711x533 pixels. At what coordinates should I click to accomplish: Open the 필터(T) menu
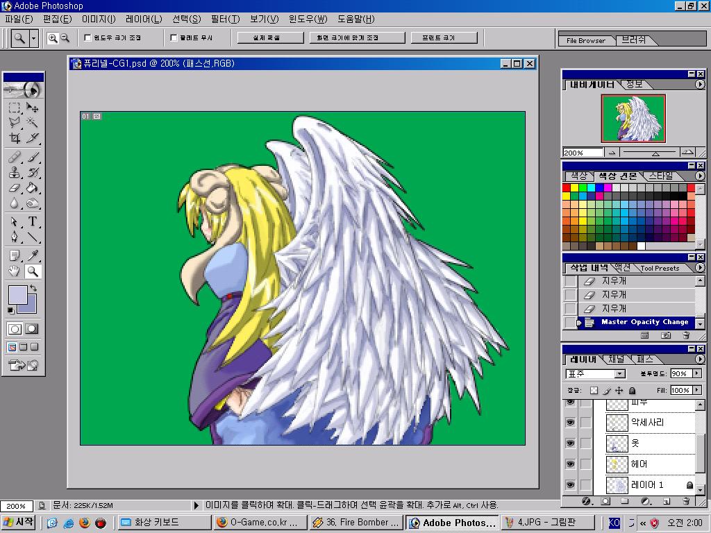click(x=226, y=19)
